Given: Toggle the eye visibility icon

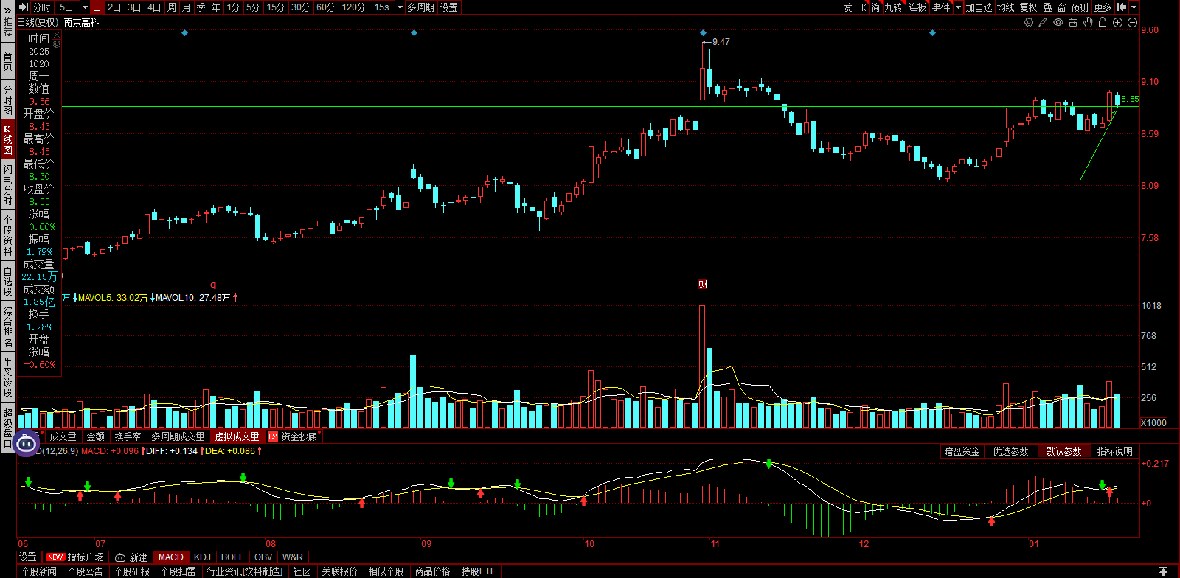Looking at the screenshot, I should point(1058,22).
